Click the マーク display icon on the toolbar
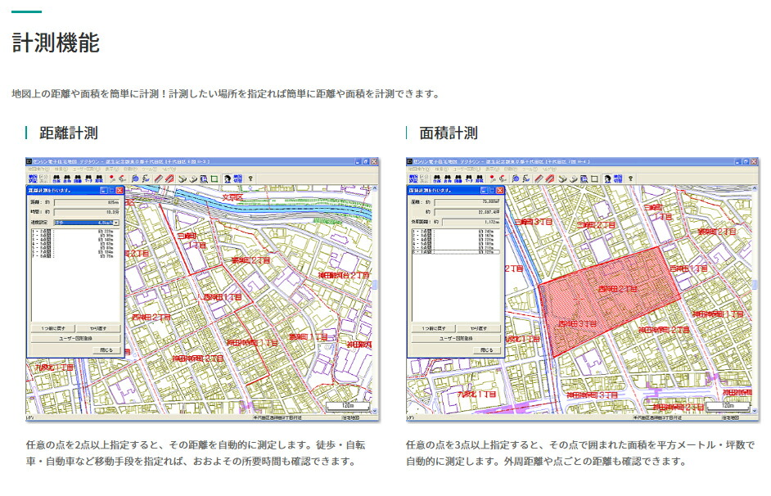The image size is (771, 496). coord(88,178)
